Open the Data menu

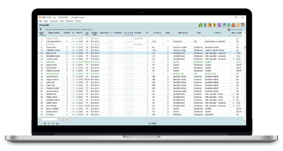click(x=40, y=21)
